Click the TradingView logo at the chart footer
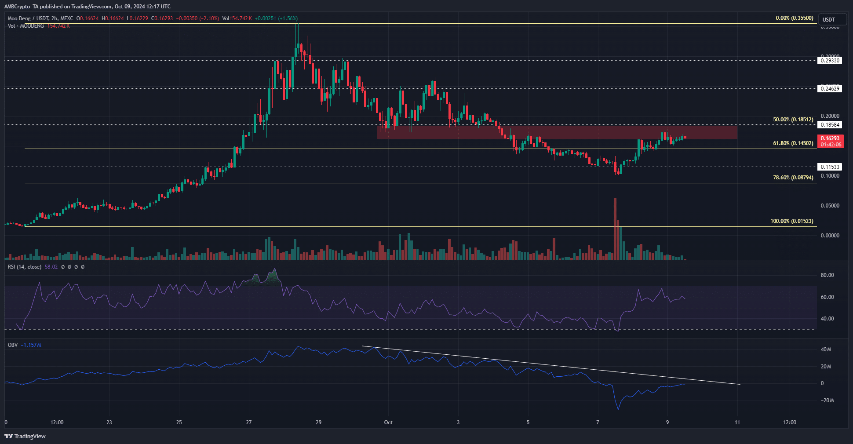 click(25, 436)
